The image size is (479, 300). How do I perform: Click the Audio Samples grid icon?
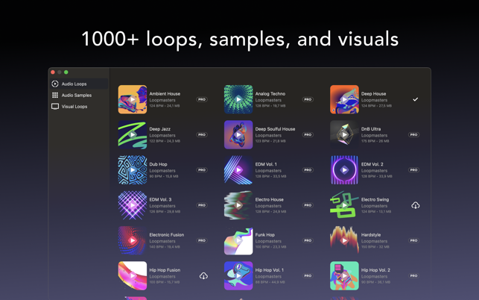click(x=55, y=96)
